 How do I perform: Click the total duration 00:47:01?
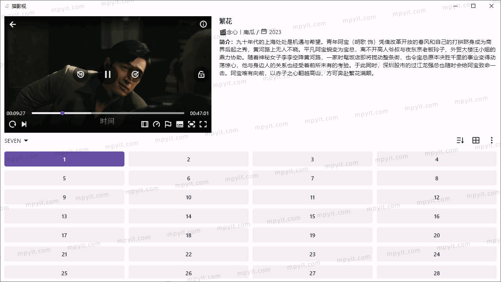tap(199, 113)
